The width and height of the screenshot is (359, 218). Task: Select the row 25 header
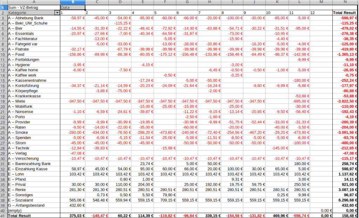pyautogui.click(x=3, y=133)
